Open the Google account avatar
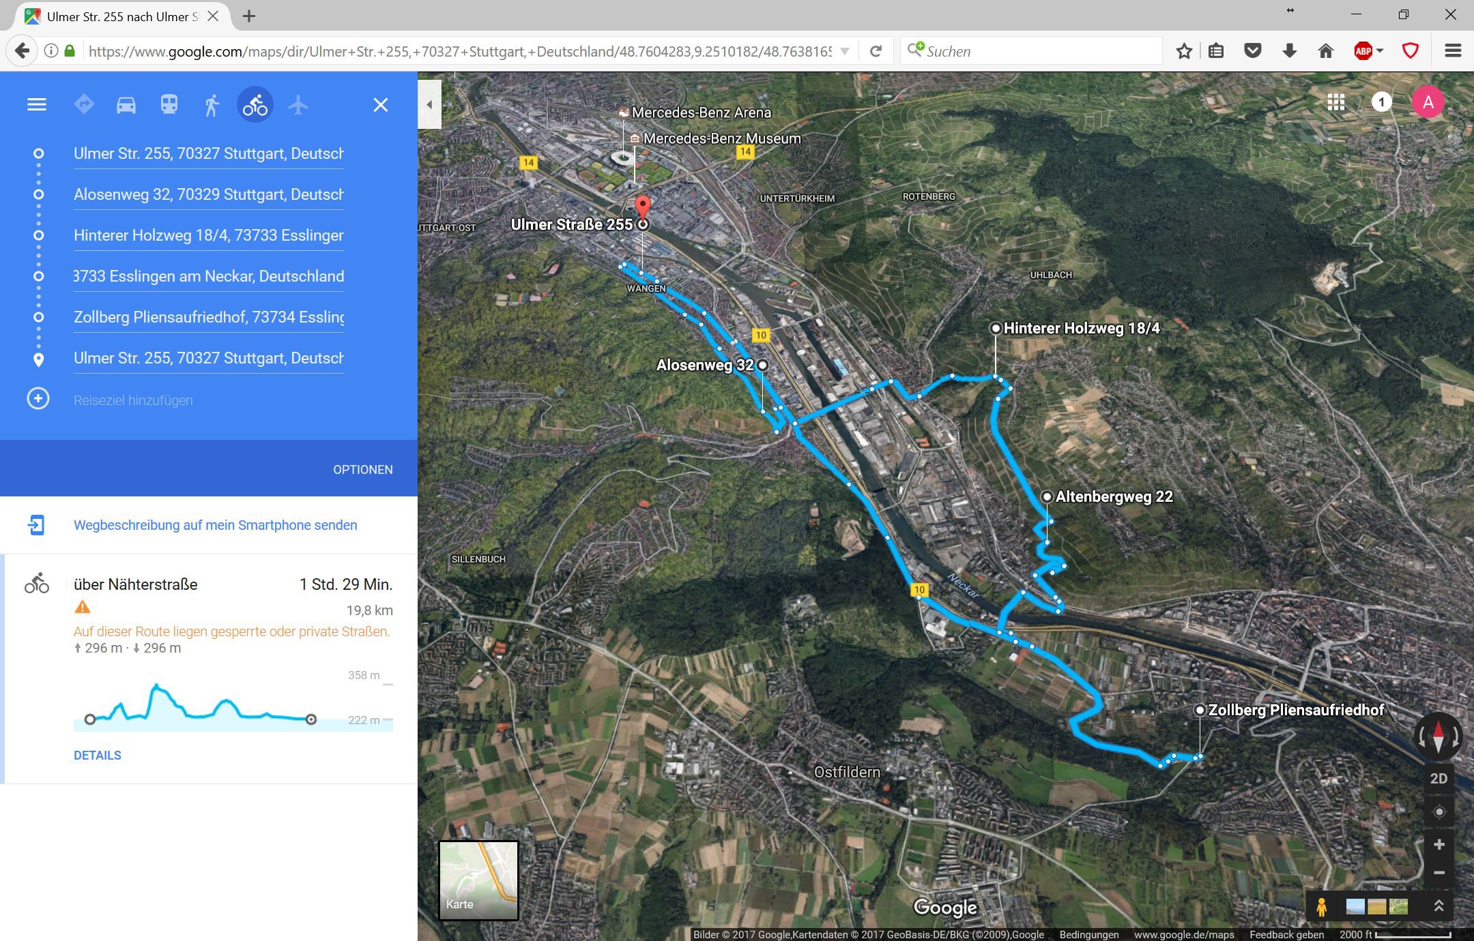 (x=1428, y=102)
